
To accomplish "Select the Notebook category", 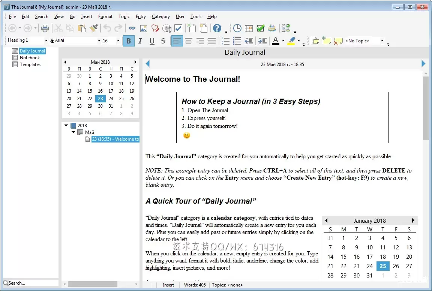I will (x=30, y=58).
